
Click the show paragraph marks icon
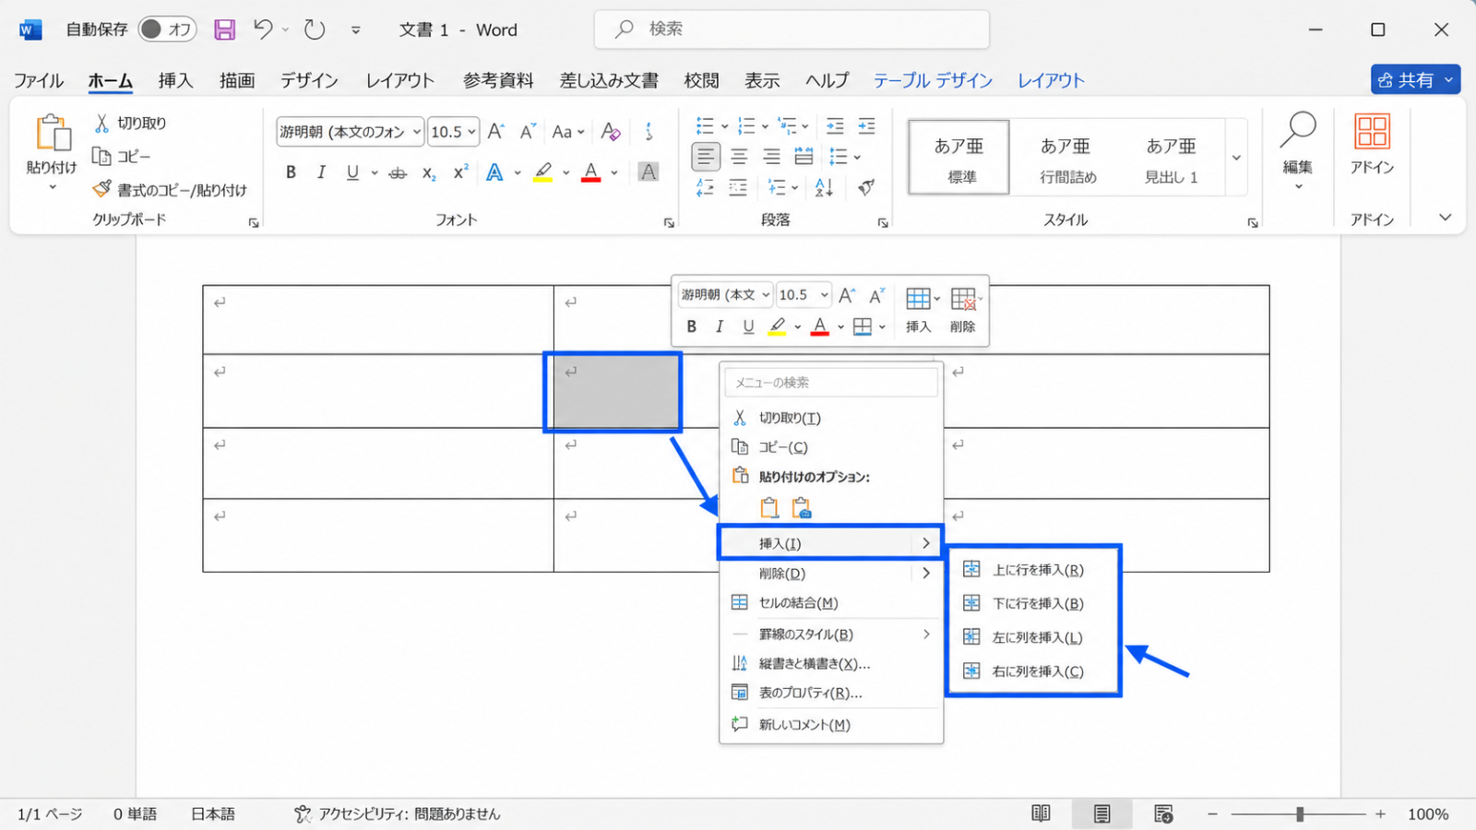[x=865, y=187]
